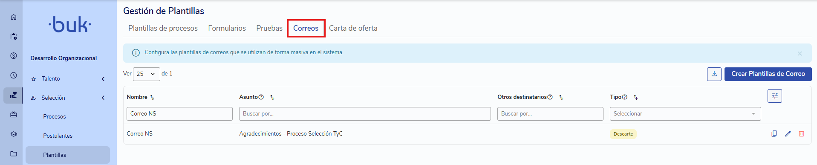Screen dimensions: 817x165
Task: Edit Correo NS with pencil icon
Action: click(788, 134)
